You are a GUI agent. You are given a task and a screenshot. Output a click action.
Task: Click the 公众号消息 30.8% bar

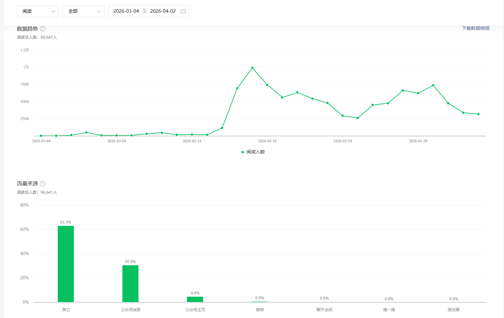pos(130,284)
